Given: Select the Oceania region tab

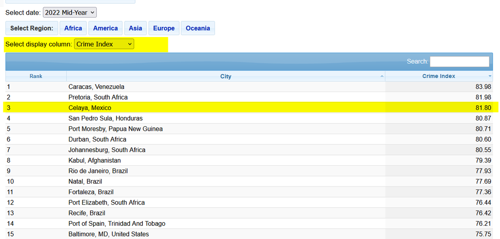Looking at the screenshot, I should click(198, 28).
